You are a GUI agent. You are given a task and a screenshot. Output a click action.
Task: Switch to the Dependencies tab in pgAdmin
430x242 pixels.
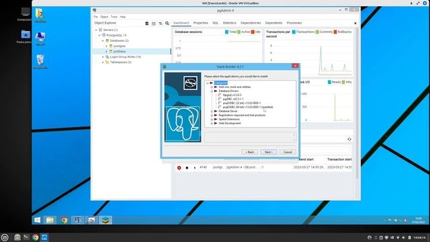tap(251, 23)
